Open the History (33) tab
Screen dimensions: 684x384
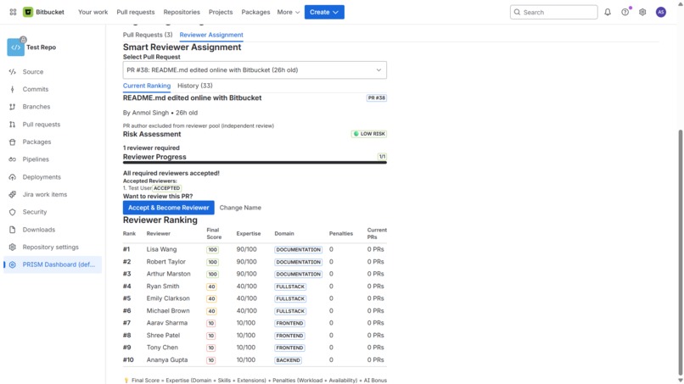[x=195, y=86]
